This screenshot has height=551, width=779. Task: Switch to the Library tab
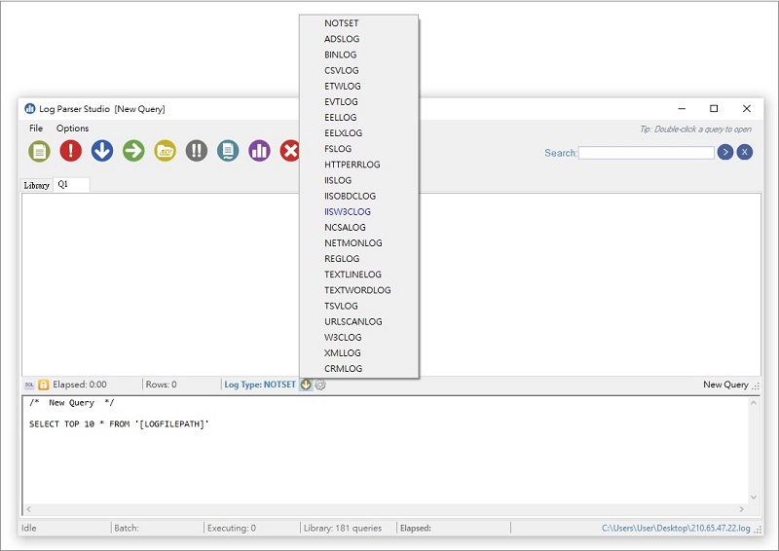[36, 185]
